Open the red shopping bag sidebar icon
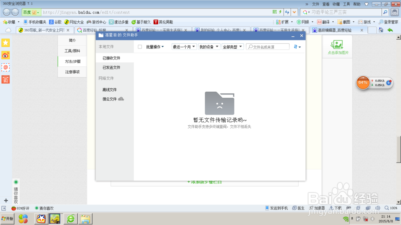The image size is (401, 225). pyautogui.click(x=6, y=80)
